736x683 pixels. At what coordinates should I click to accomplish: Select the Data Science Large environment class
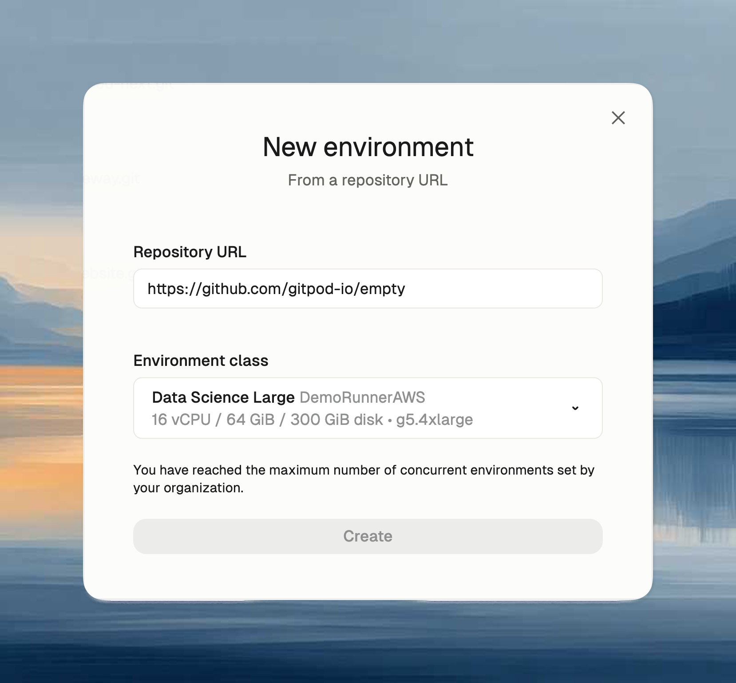point(223,397)
